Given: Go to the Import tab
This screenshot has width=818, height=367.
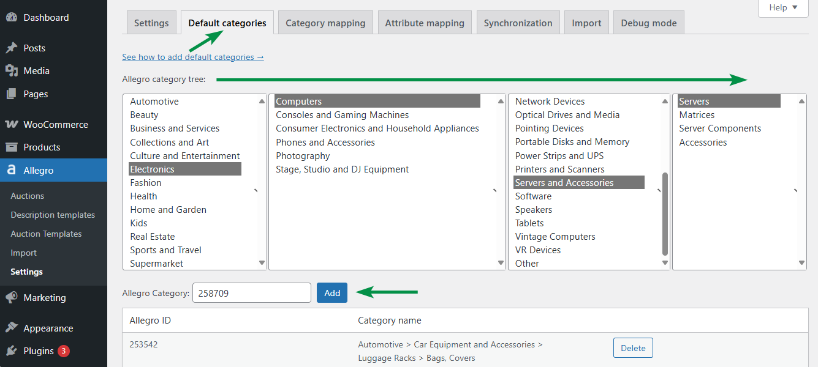Looking at the screenshot, I should pos(586,23).
